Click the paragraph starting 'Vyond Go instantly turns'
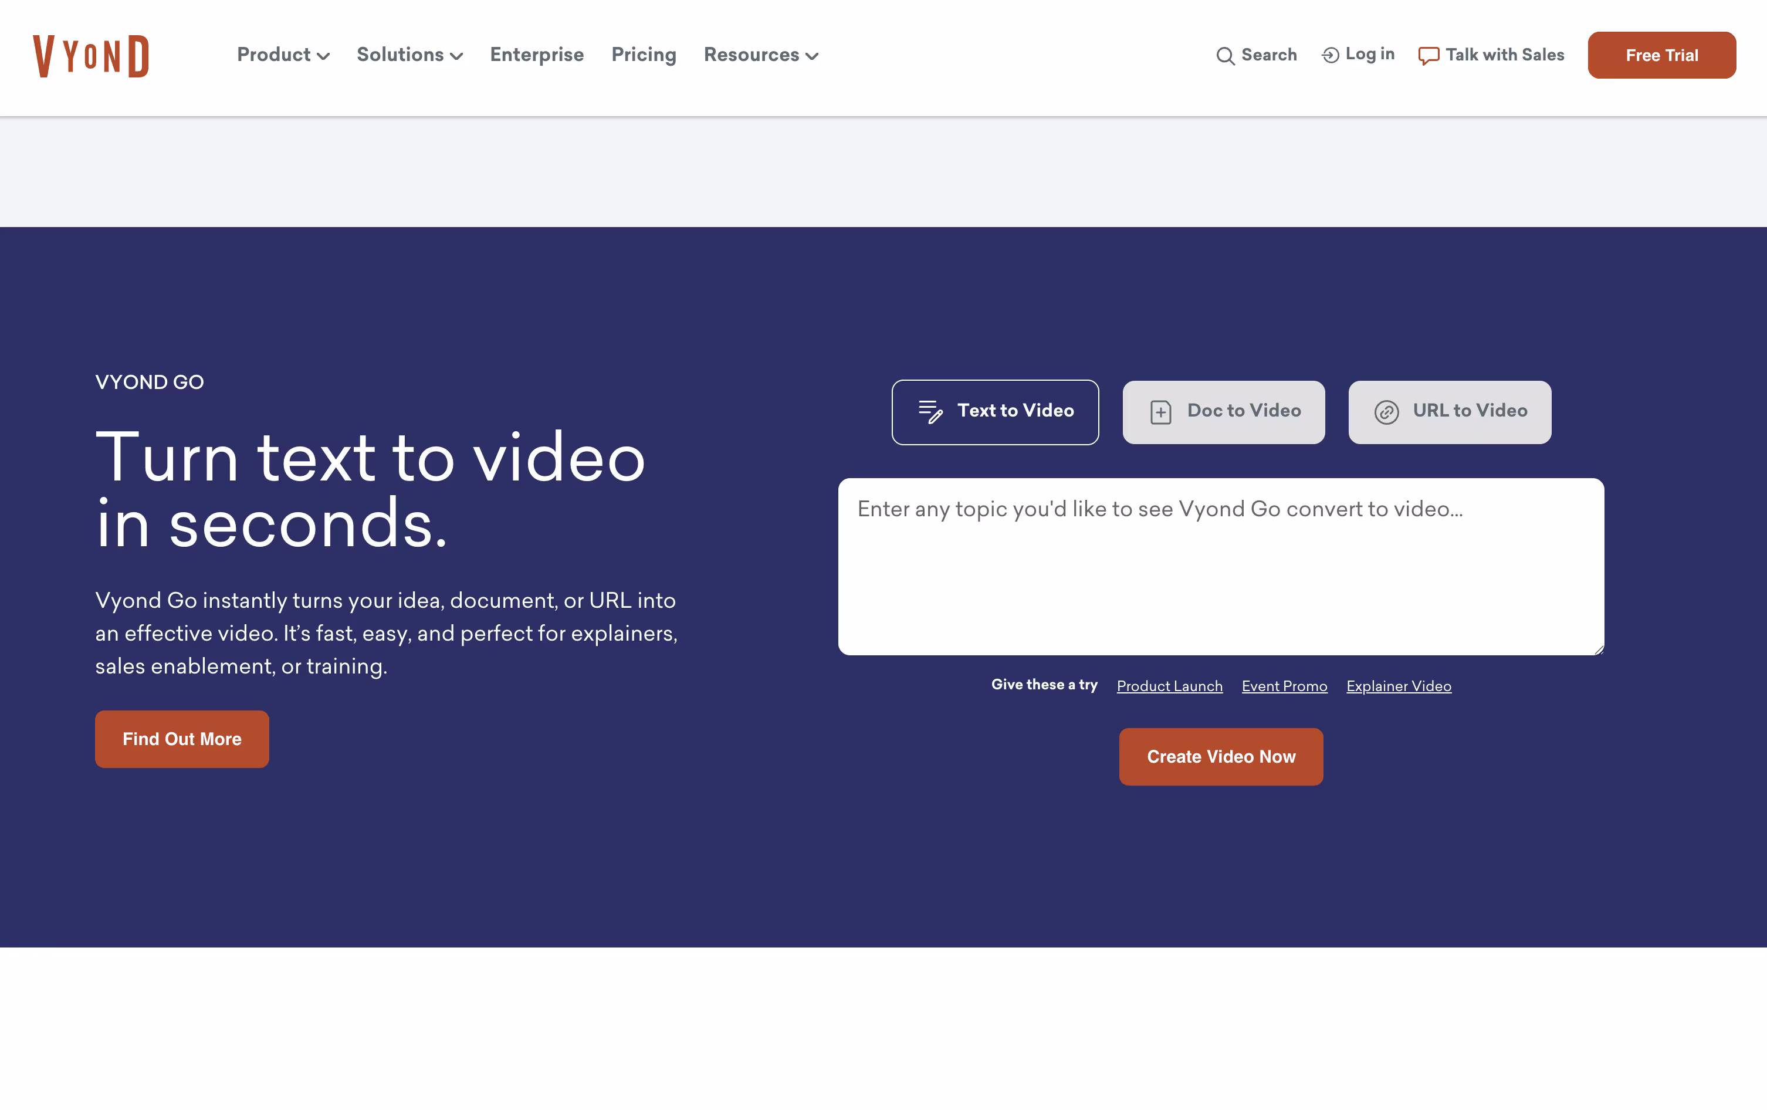The width and height of the screenshot is (1767, 1110). point(387,633)
